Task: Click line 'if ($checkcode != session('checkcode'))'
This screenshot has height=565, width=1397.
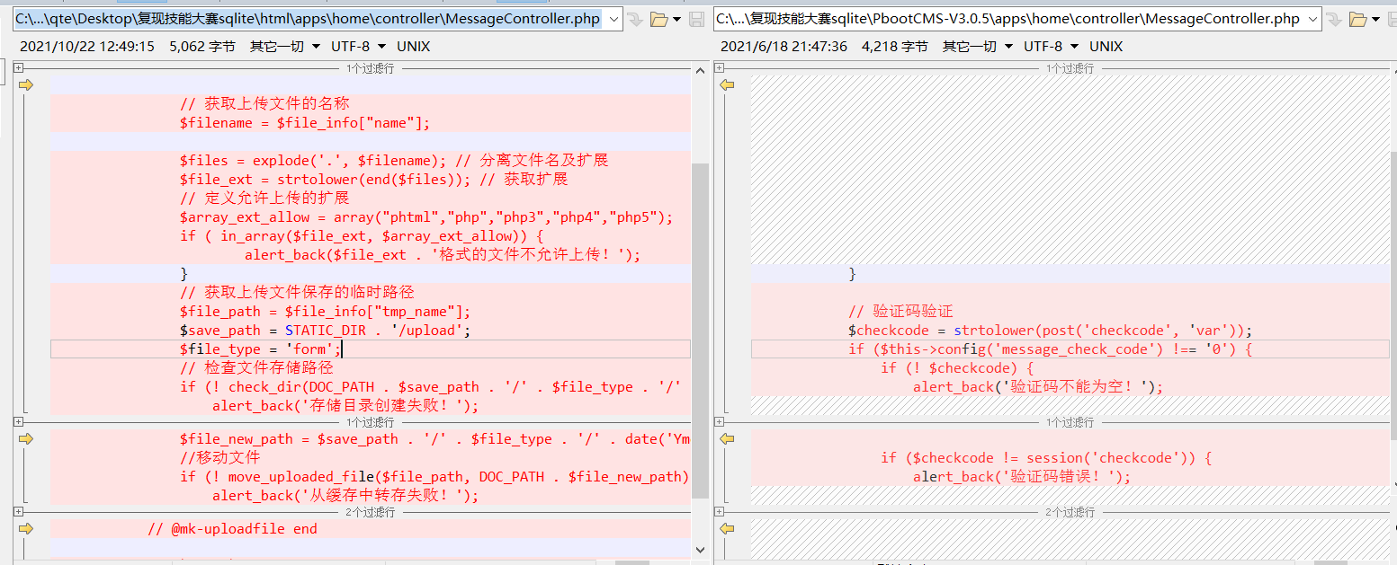Action: (x=1046, y=458)
